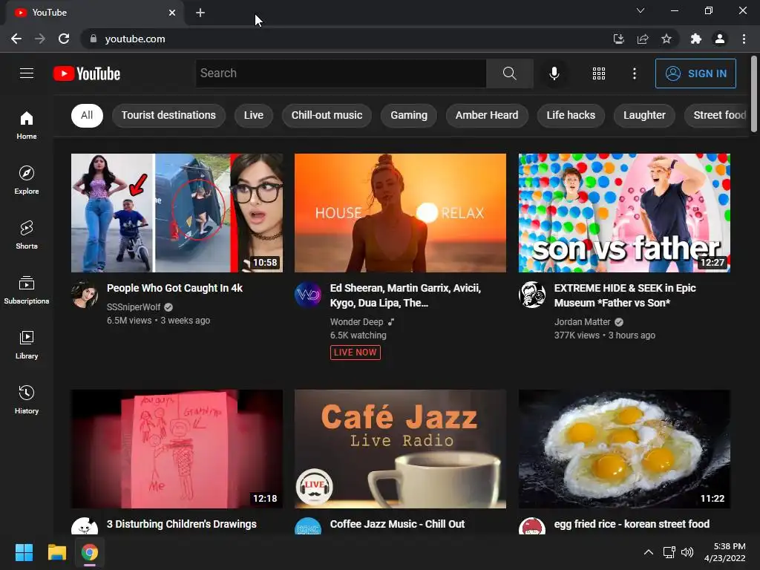Viewport: 760px width, 570px height.
Task: Select the All filter chip
Action: (87, 115)
